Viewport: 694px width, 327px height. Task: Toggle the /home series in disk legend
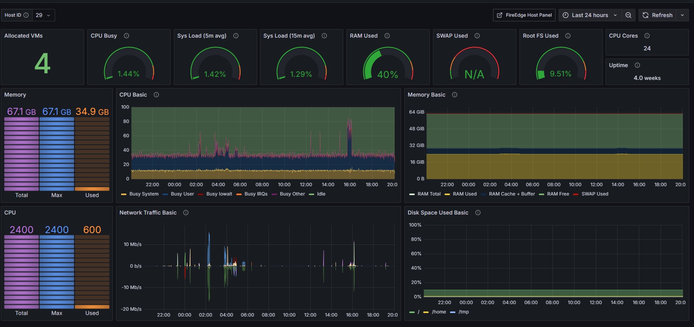click(439, 312)
